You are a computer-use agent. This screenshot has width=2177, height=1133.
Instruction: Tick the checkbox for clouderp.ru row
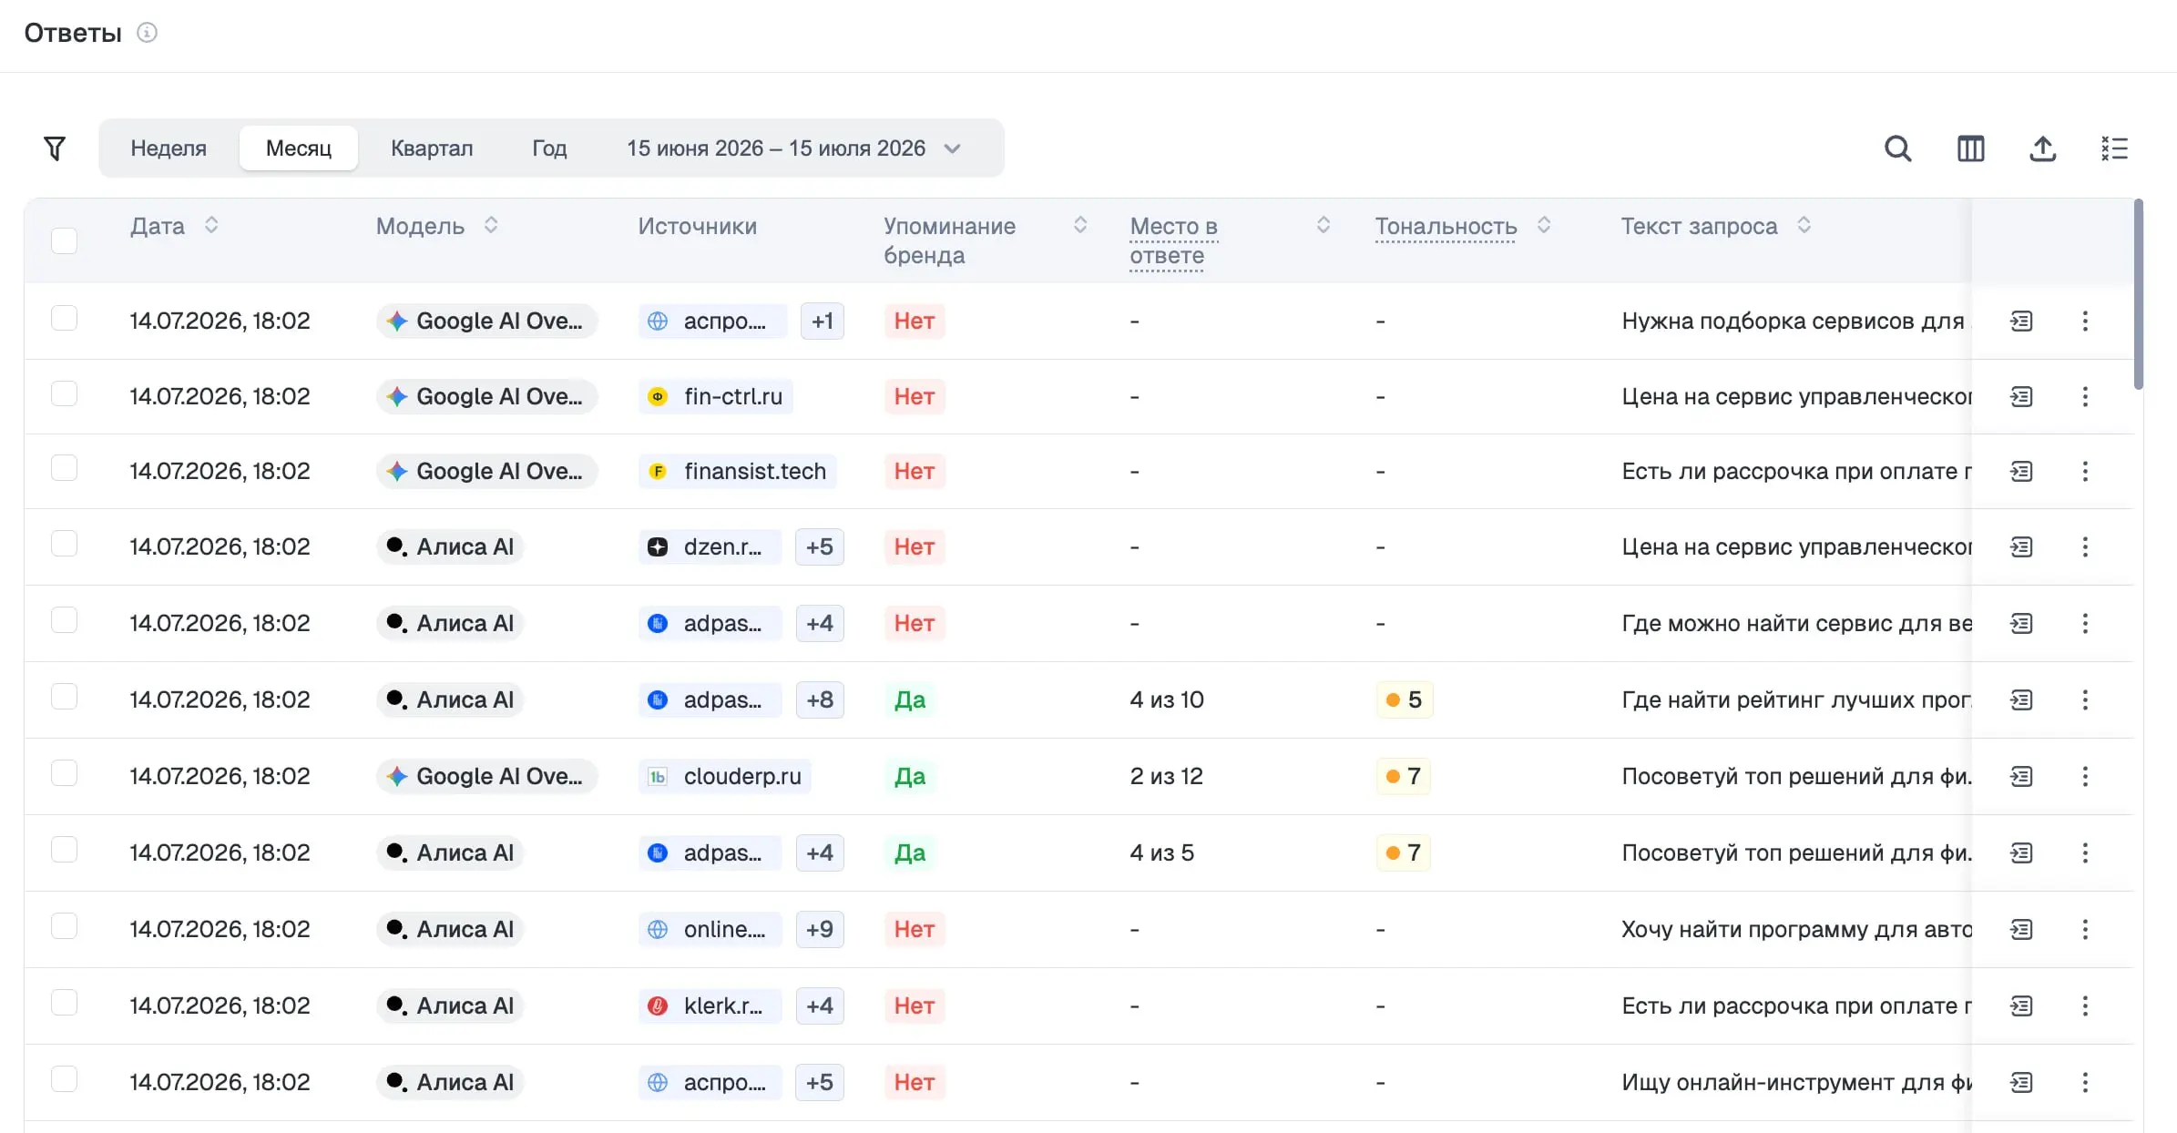[64, 773]
